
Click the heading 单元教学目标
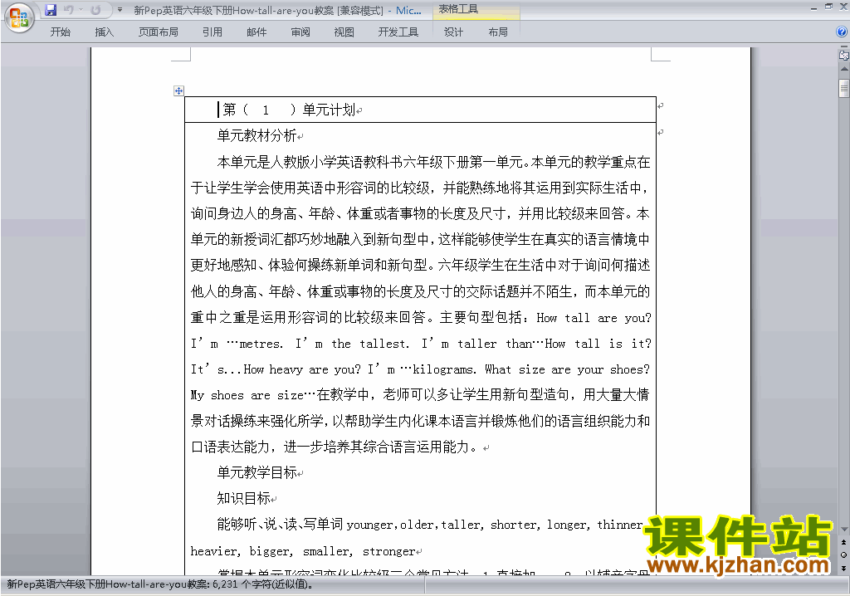coord(256,473)
